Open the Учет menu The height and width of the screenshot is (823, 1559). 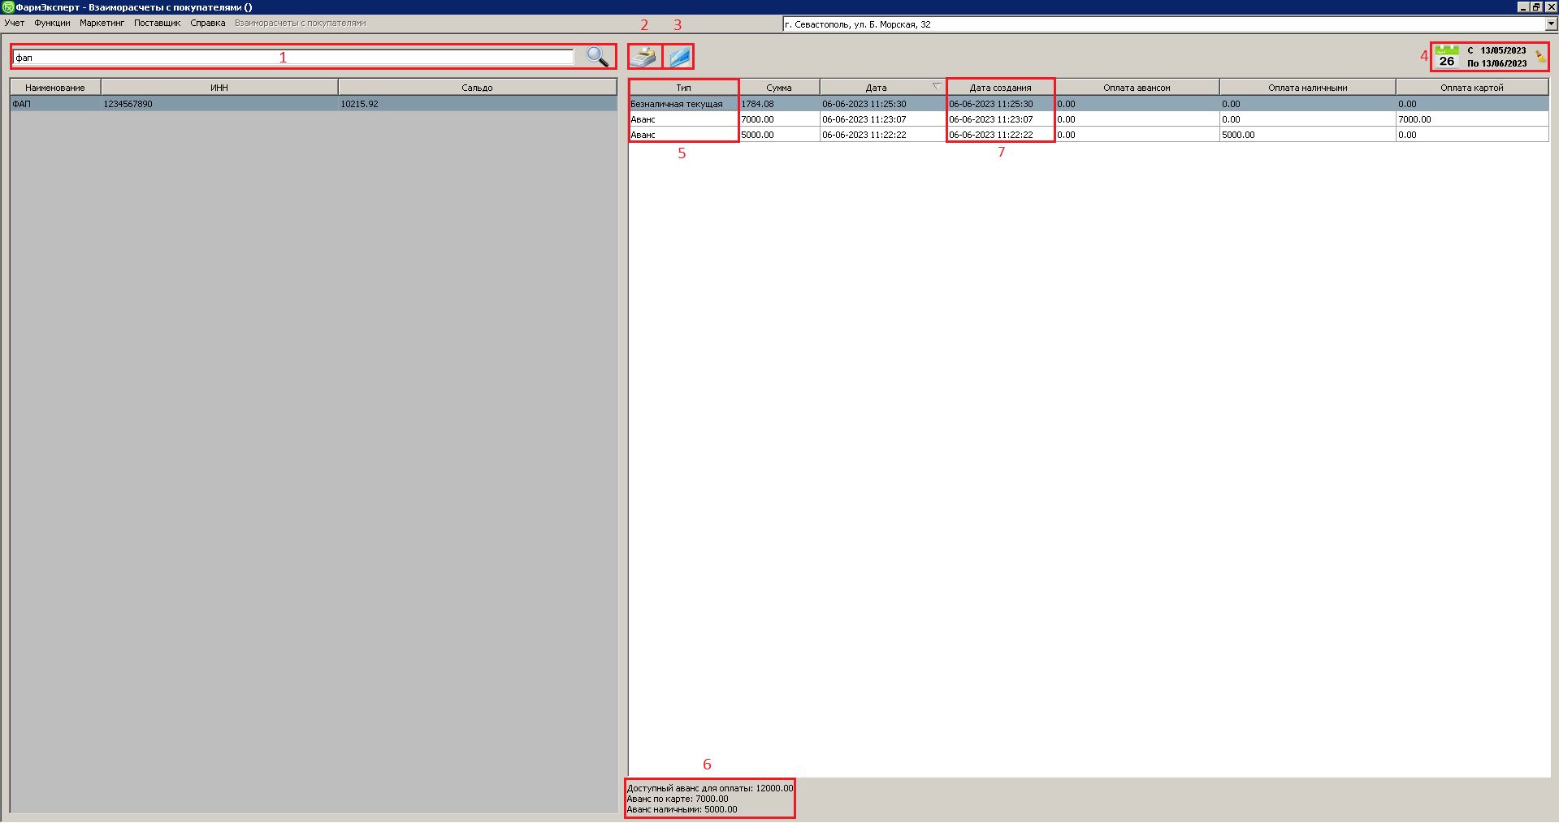coord(15,23)
